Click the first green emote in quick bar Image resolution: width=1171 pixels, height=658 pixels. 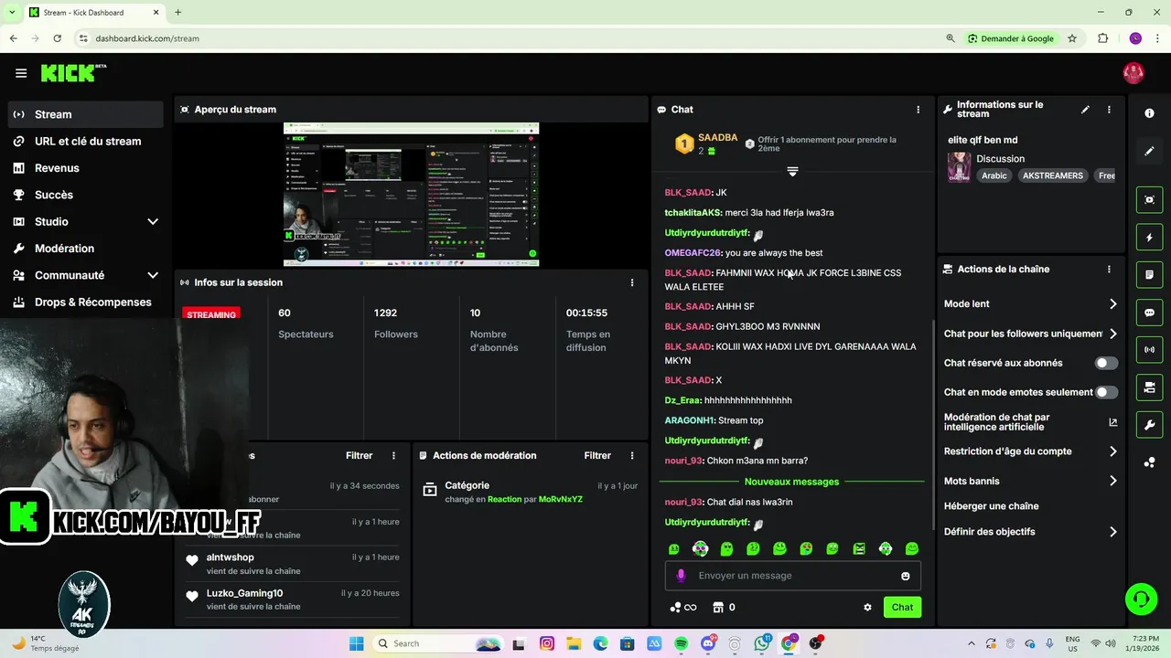coord(674,549)
